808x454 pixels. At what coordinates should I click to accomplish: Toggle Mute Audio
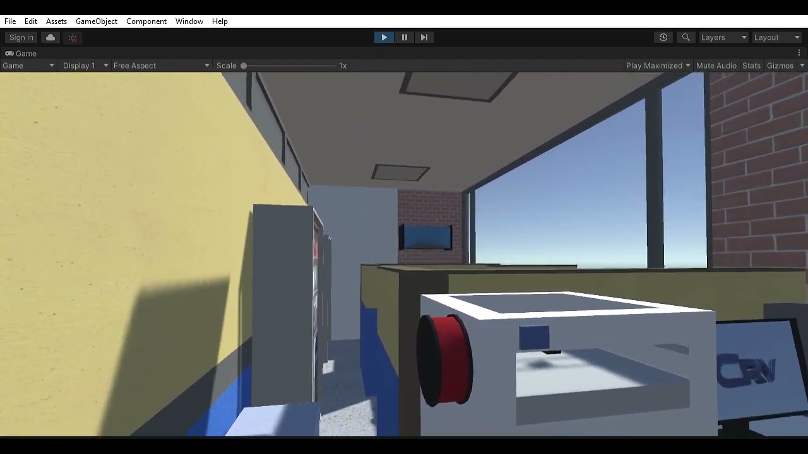click(716, 66)
